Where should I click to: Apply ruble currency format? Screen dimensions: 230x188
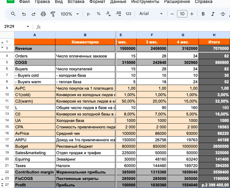(x=89, y=14)
